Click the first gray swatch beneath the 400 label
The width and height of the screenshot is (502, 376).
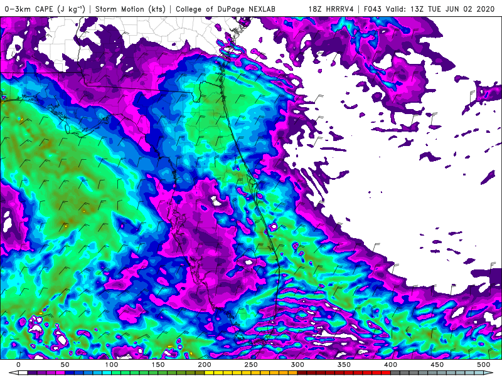pos(395,373)
